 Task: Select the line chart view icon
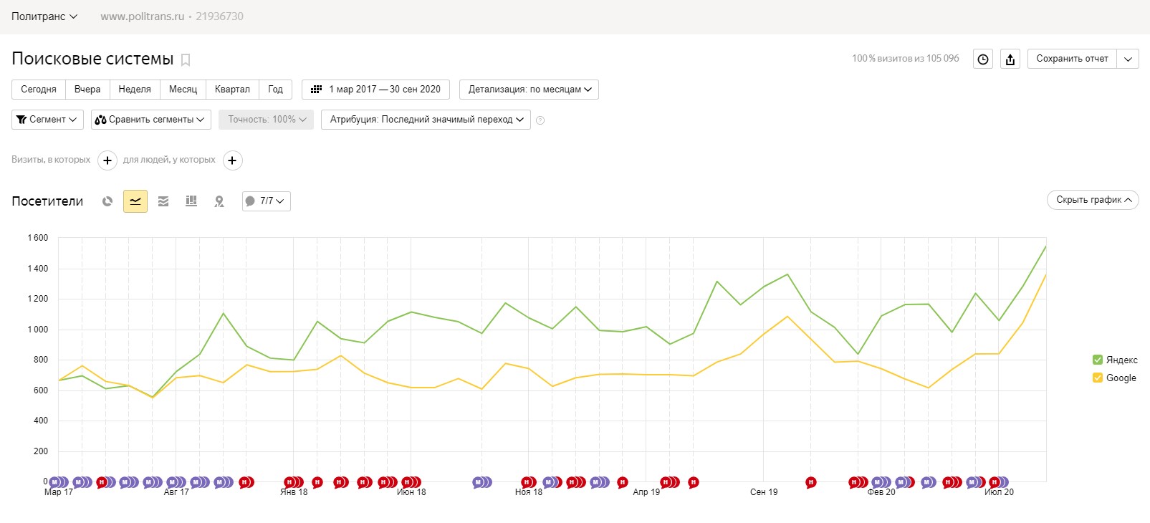click(x=135, y=201)
